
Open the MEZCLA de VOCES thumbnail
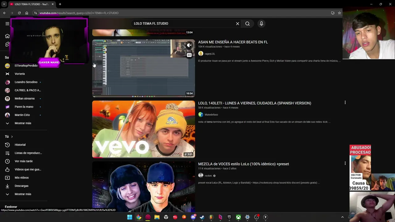143,187
